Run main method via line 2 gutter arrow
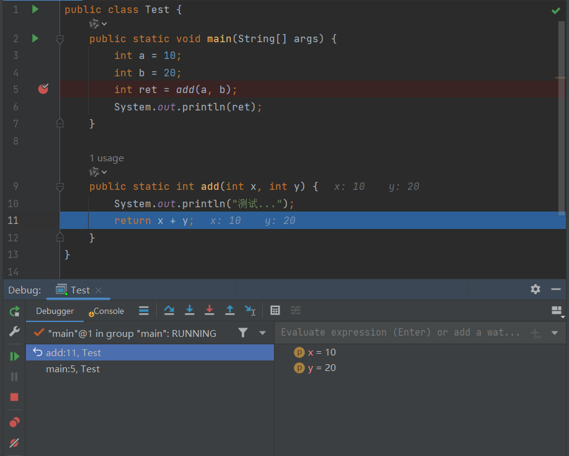Image resolution: width=569 pixels, height=456 pixels. (x=35, y=38)
